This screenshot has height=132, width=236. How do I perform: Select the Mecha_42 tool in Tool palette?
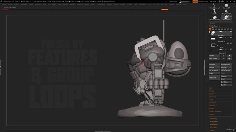(226, 18)
